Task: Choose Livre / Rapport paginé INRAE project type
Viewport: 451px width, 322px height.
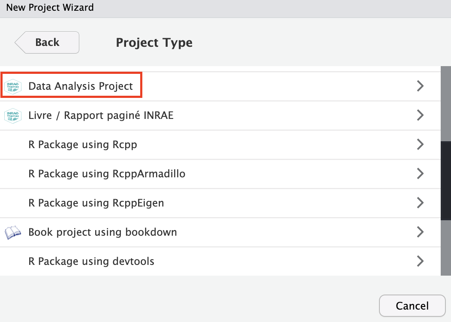Action: tap(101, 115)
